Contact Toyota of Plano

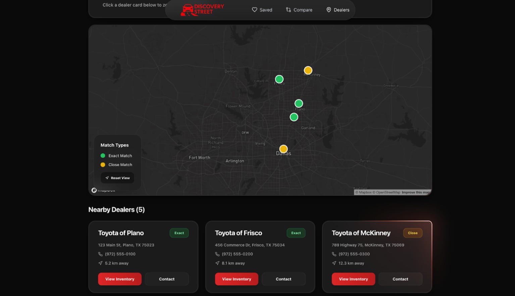(x=167, y=279)
